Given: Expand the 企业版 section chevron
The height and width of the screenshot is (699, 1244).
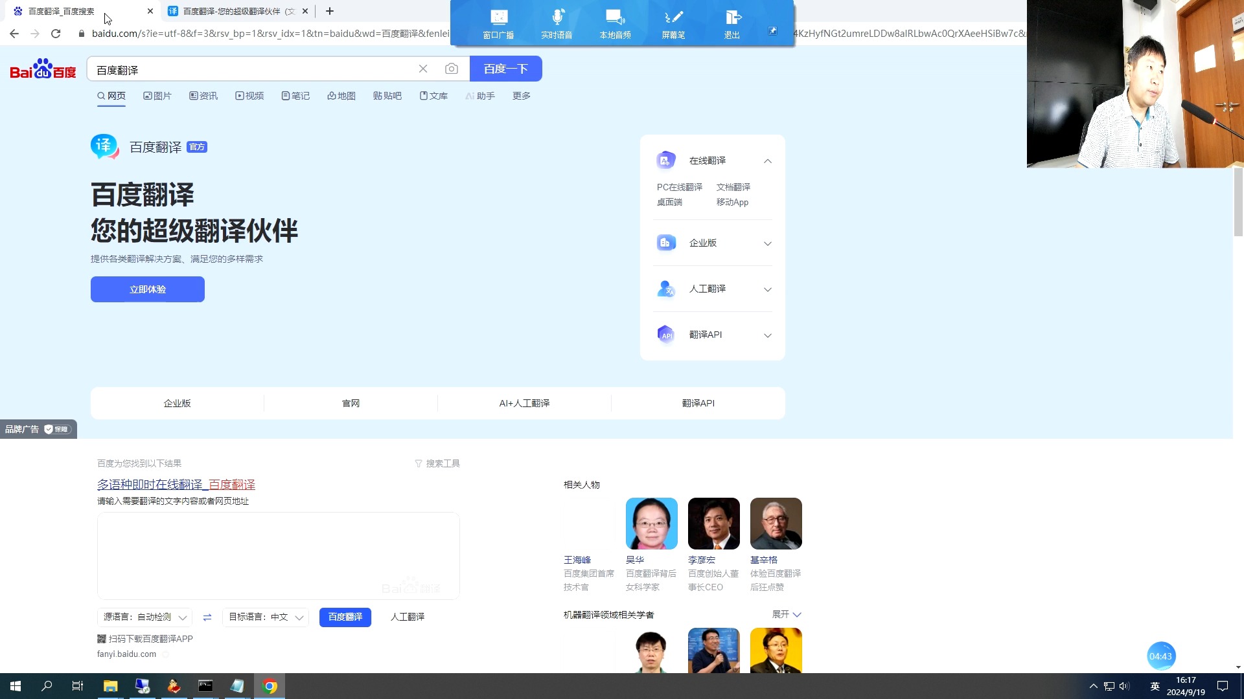Looking at the screenshot, I should (768, 243).
